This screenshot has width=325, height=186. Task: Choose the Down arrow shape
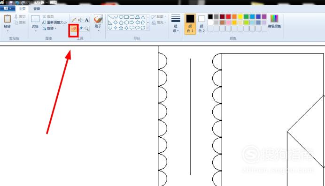(x=110, y=28)
